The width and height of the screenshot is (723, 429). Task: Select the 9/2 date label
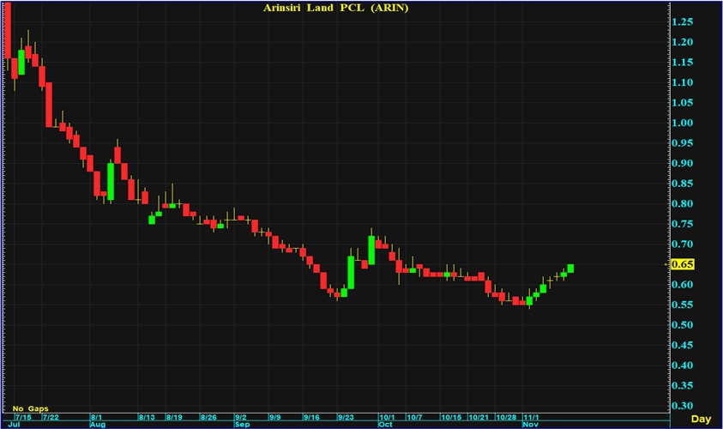tap(241, 417)
